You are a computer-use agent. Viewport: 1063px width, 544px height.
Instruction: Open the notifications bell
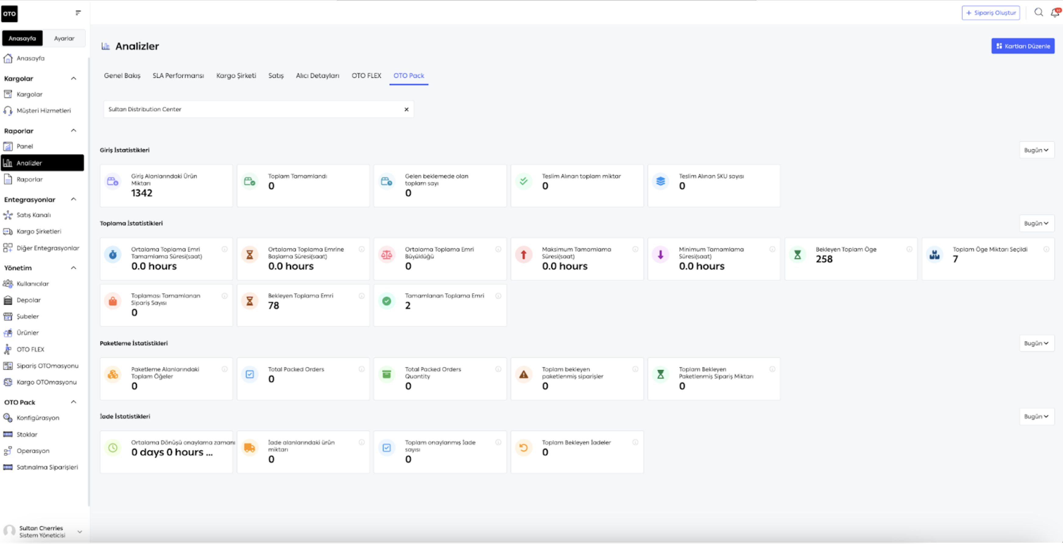[1055, 12]
